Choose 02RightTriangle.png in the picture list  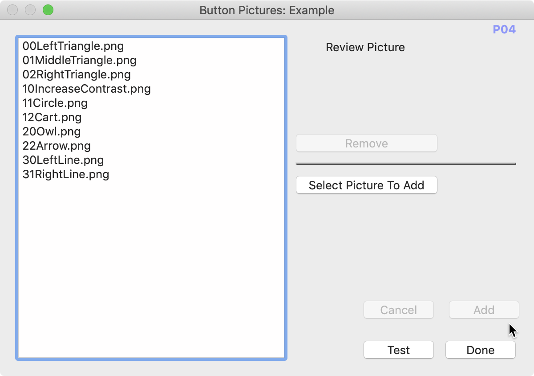pyautogui.click(x=76, y=75)
